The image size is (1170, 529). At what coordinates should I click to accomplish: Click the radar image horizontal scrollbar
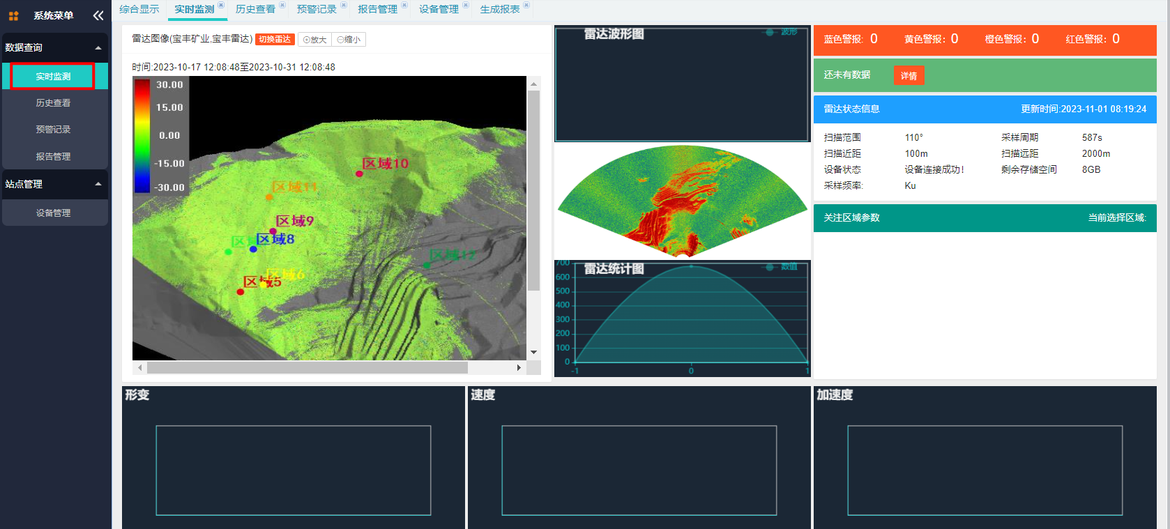pyautogui.click(x=307, y=367)
